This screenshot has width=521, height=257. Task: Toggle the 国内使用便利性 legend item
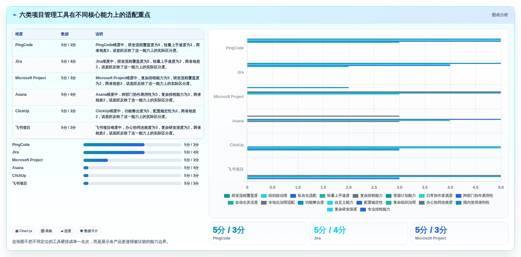pos(473,203)
